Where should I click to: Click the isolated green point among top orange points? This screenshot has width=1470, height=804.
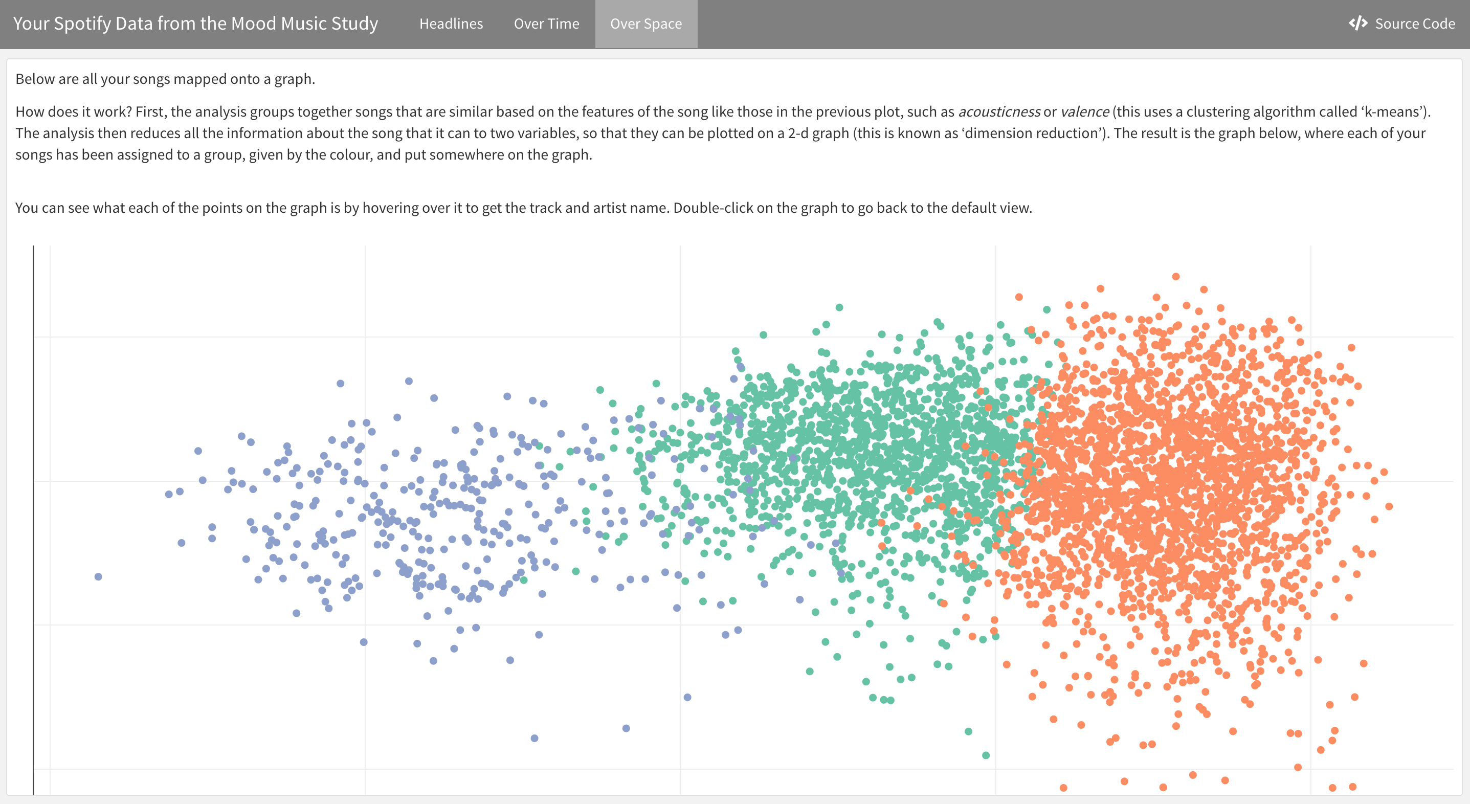pyautogui.click(x=1046, y=310)
